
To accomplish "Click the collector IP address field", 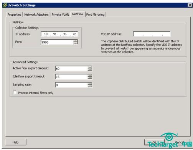I will click(x=59, y=34).
